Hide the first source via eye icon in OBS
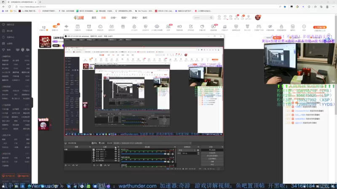337x189 pixels. [115, 150]
